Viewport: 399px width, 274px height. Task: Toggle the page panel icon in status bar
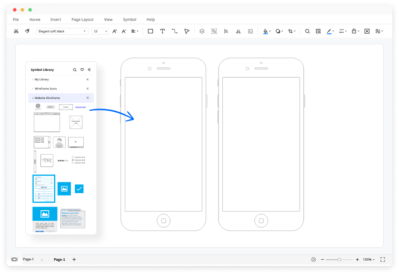pos(14,260)
